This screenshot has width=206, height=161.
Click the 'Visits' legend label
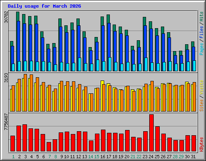[201, 87]
